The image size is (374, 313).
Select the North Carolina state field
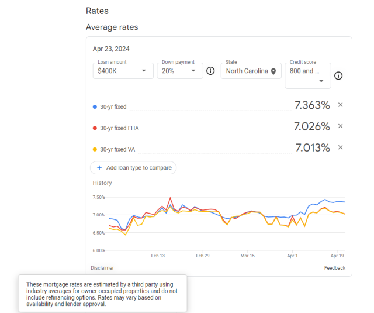pos(251,71)
